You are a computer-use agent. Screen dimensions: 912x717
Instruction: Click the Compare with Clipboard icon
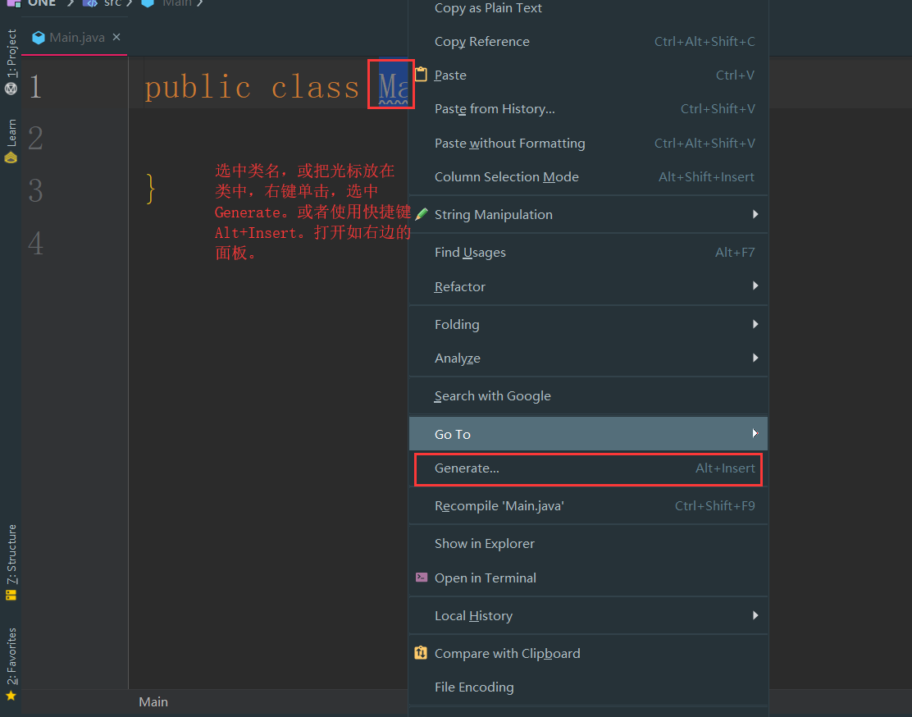point(421,653)
